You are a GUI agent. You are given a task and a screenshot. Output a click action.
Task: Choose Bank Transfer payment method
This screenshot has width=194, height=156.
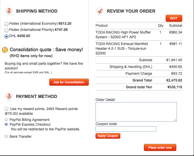click(x=6, y=137)
